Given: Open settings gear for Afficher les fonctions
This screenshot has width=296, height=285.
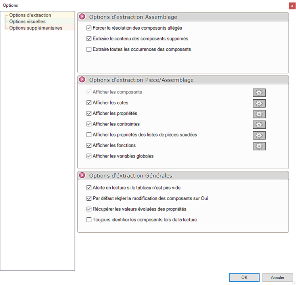Looking at the screenshot, I should click(259, 146).
